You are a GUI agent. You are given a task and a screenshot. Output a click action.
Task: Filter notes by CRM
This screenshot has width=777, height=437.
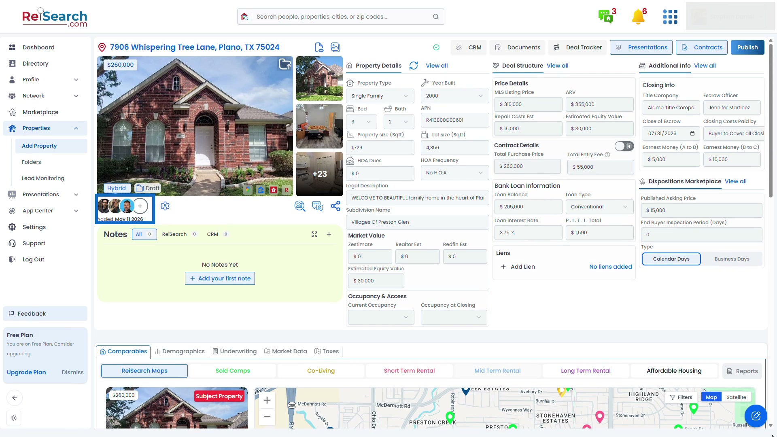click(217, 234)
